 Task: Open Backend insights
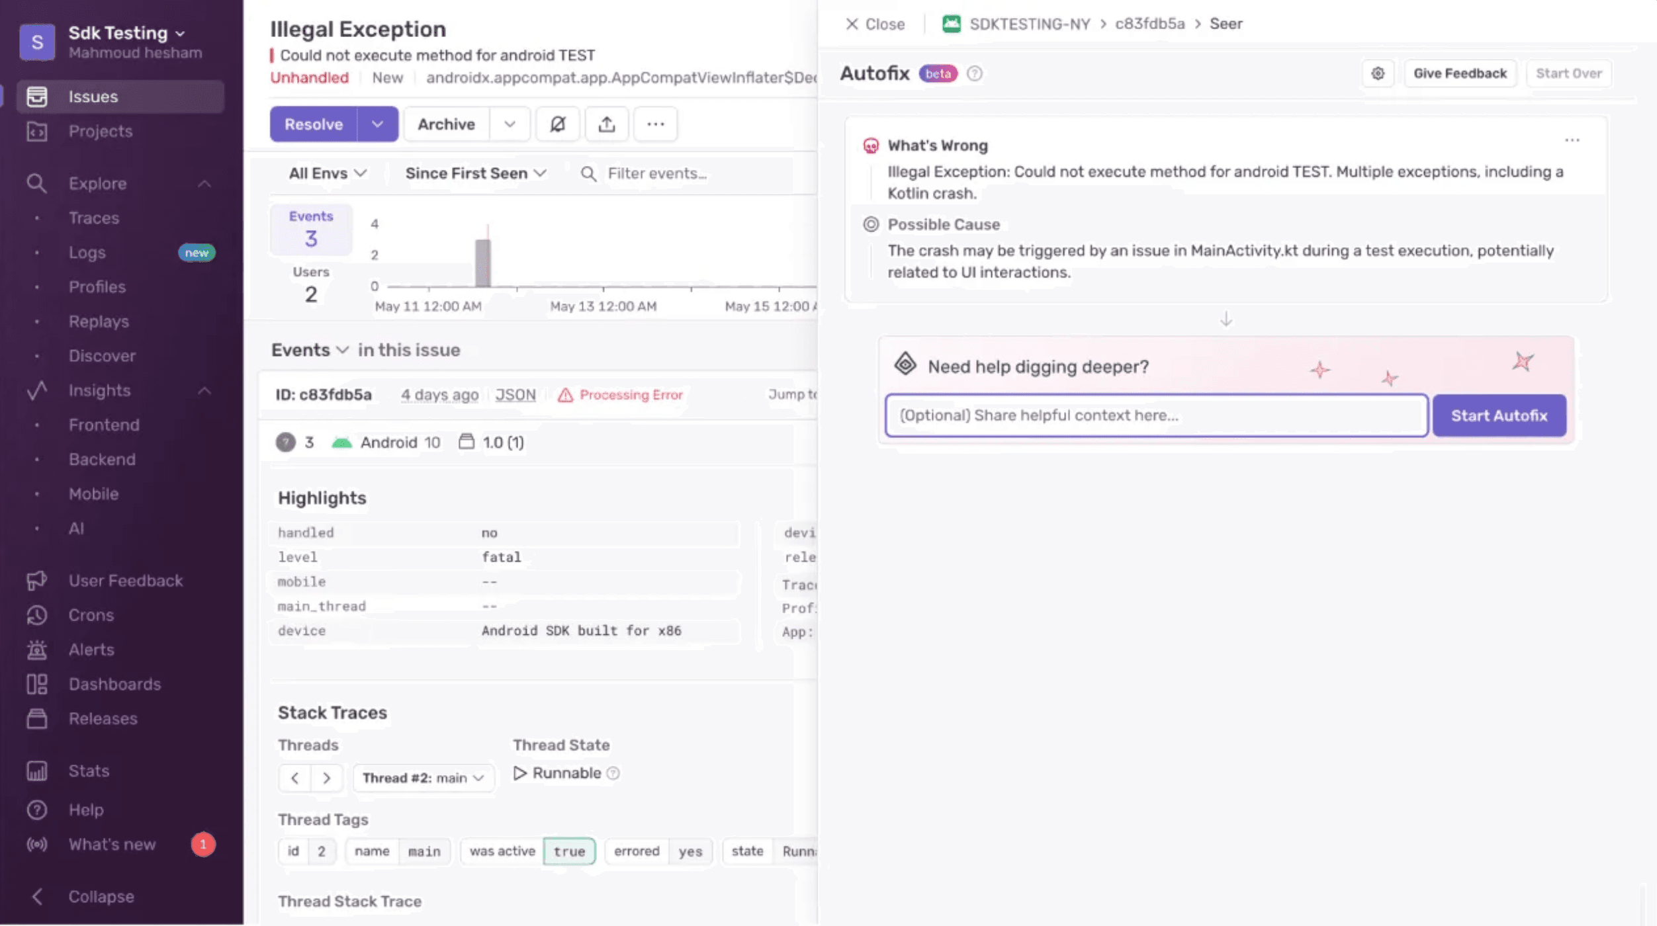point(102,459)
